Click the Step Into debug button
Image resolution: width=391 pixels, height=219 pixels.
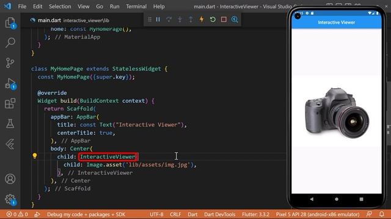click(180, 19)
